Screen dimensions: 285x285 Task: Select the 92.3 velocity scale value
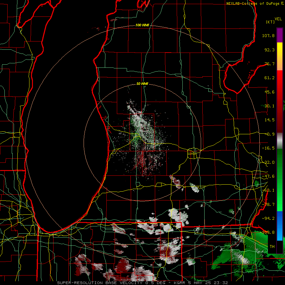269,50
